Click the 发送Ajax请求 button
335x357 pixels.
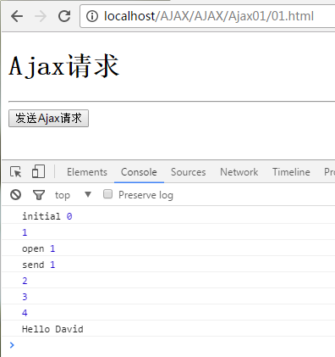click(x=48, y=118)
